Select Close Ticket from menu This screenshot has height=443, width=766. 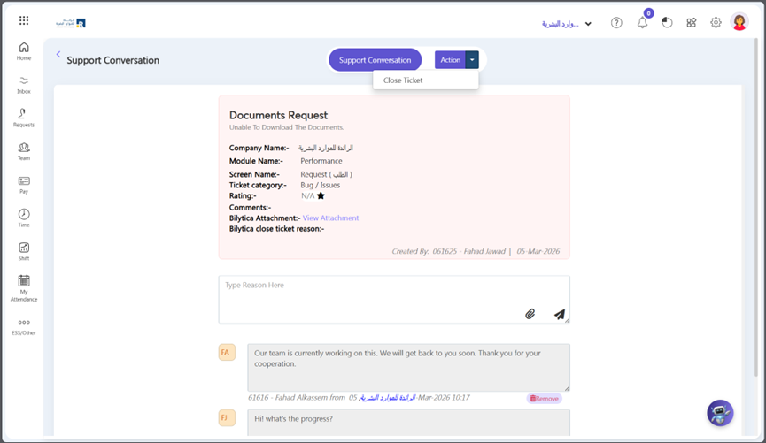403,80
